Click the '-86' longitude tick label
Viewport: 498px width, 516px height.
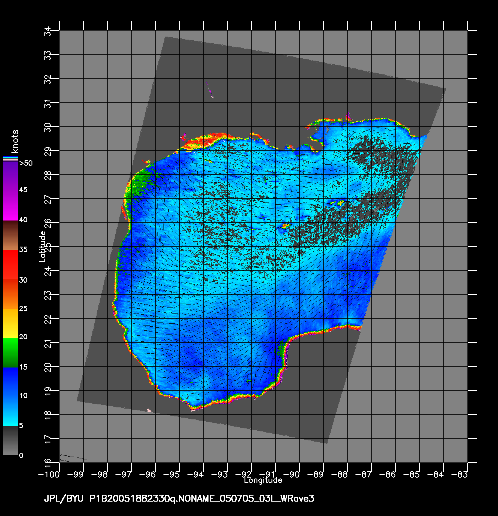pos(388,475)
